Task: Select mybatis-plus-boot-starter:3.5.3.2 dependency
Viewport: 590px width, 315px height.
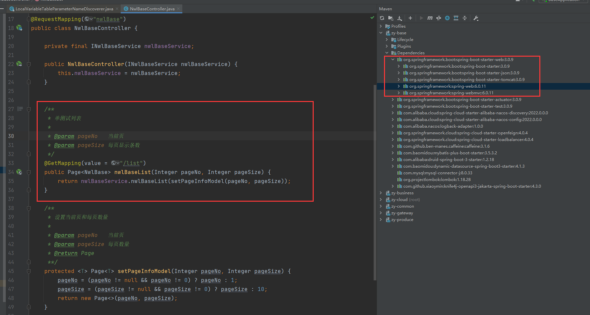Action: tap(450, 153)
